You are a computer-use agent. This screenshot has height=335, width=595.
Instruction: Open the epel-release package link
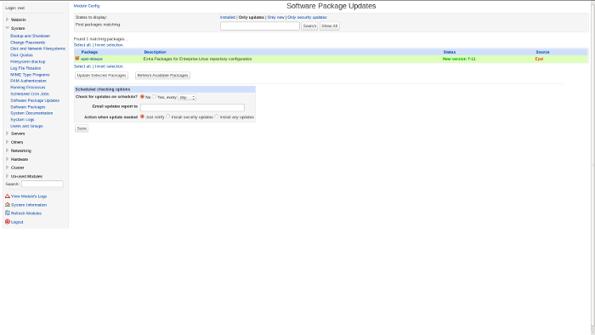[92, 59]
